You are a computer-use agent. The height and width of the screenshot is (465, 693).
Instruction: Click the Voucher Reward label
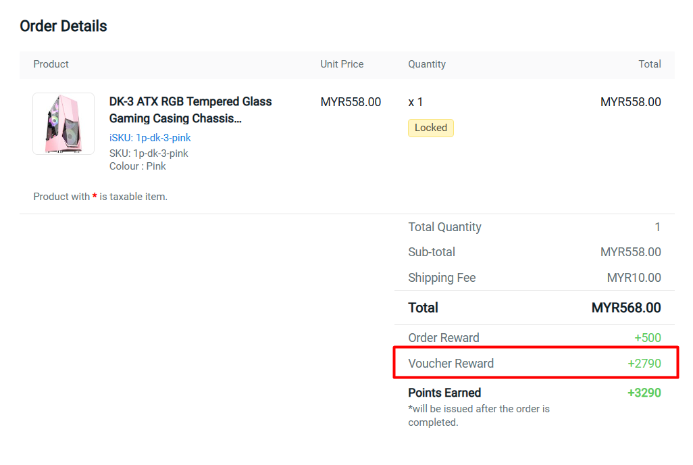coord(451,363)
